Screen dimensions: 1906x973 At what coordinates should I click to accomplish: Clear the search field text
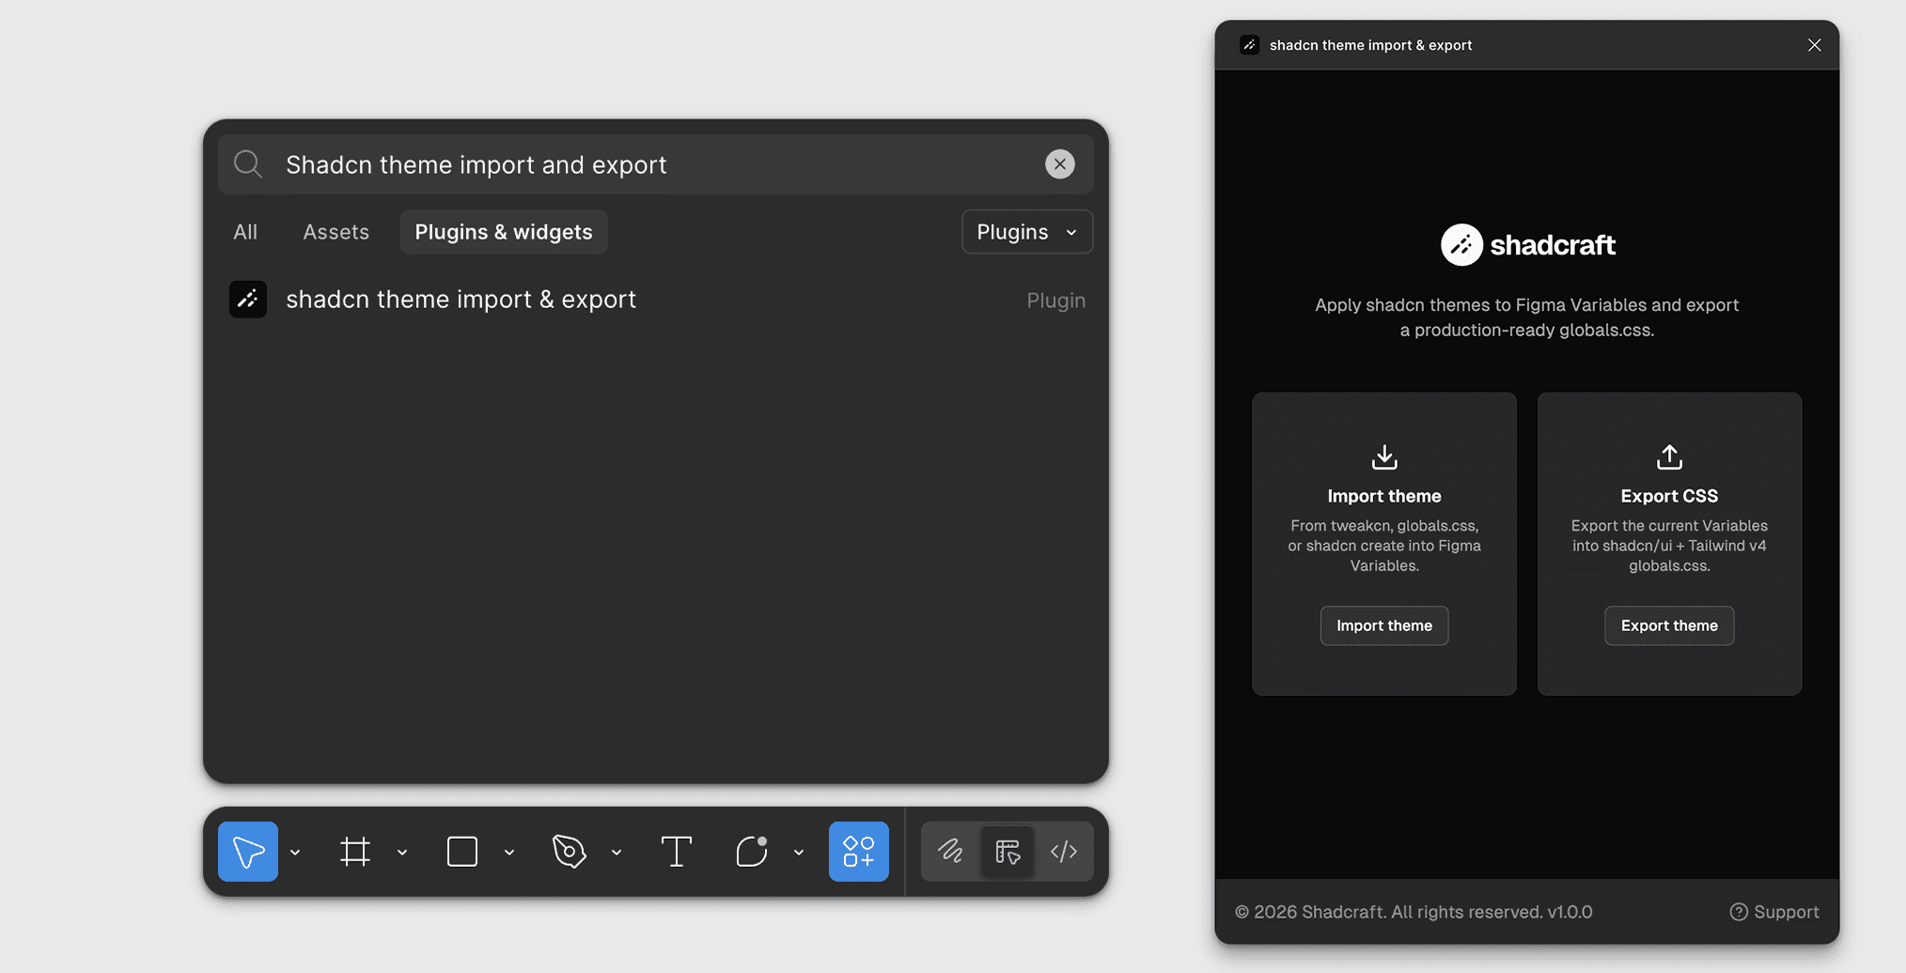1060,164
